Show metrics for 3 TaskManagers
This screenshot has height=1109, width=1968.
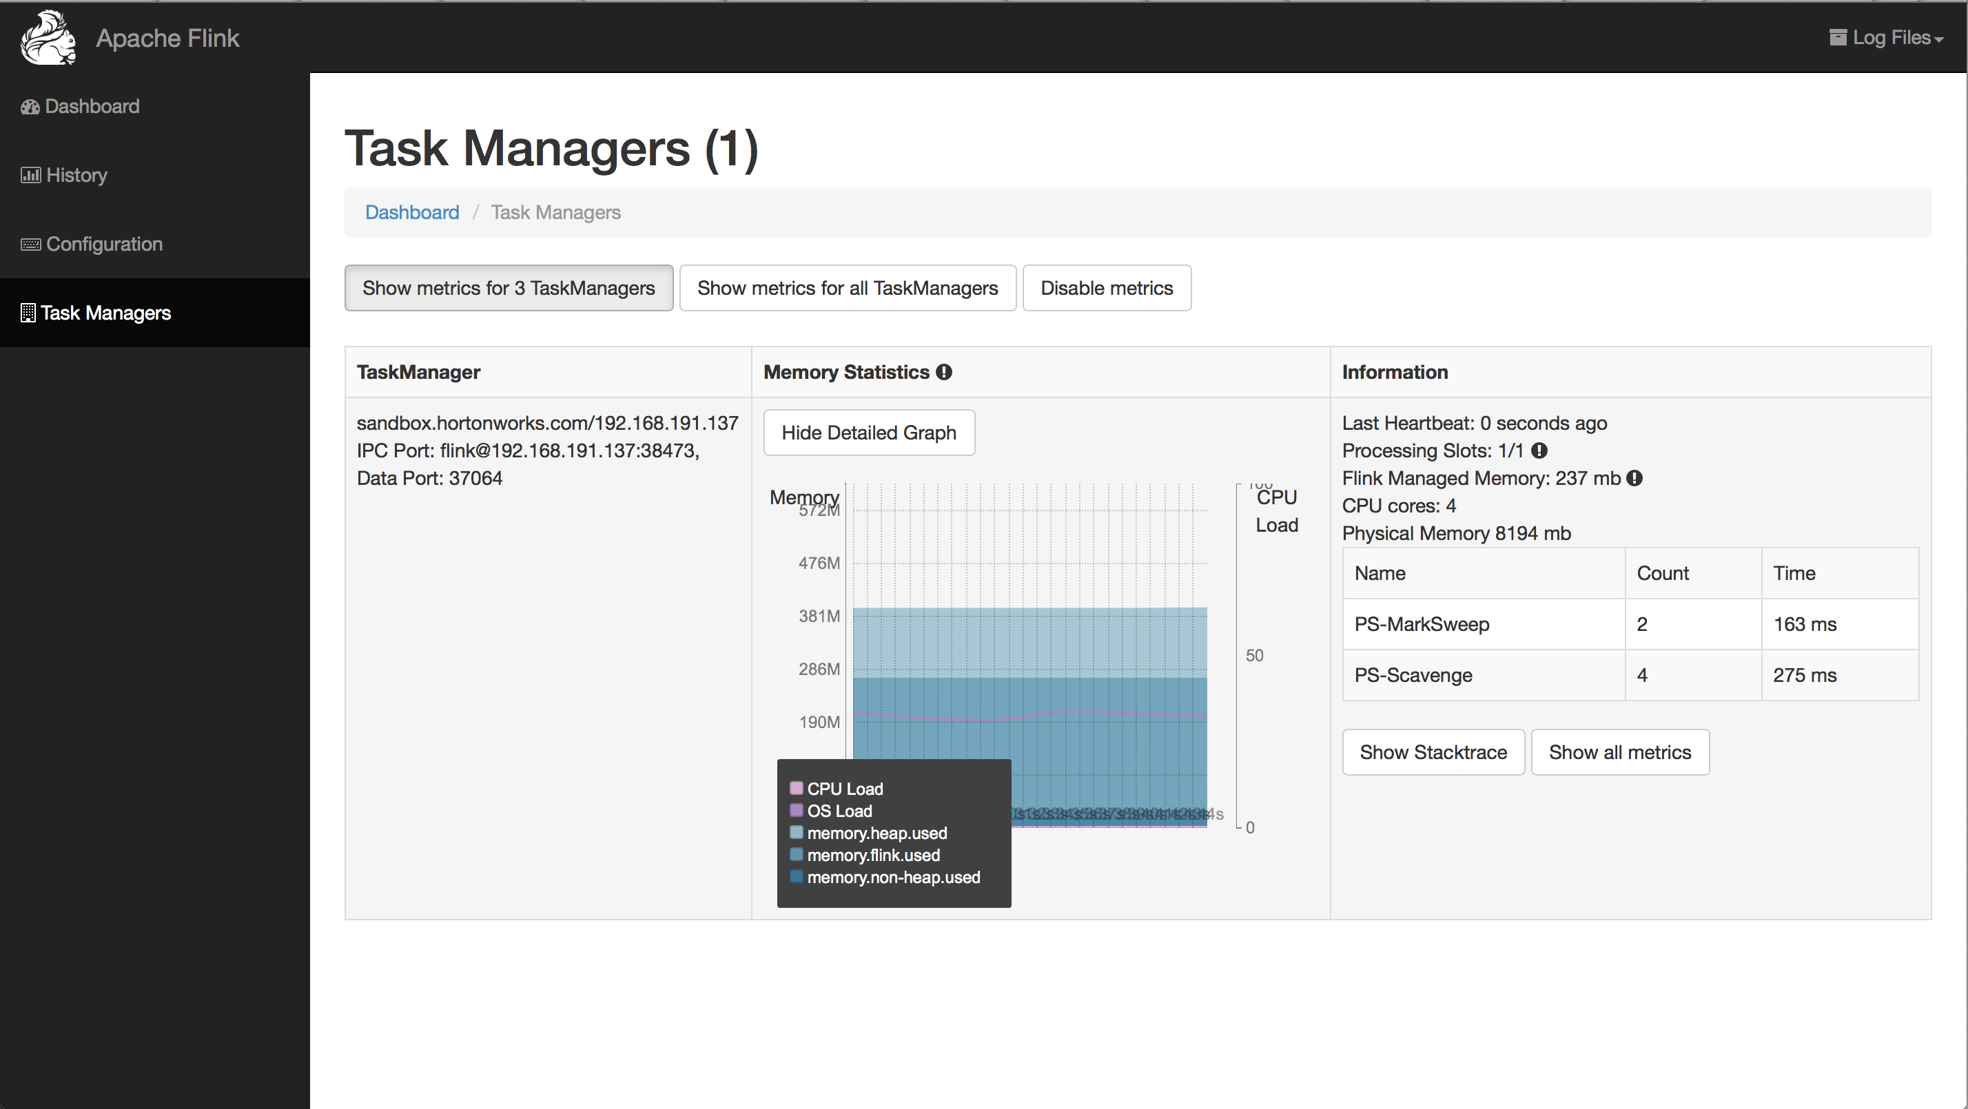(509, 288)
